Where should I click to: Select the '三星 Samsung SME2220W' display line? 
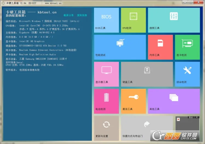tap(43, 59)
